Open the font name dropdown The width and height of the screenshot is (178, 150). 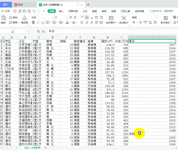pos(53,18)
